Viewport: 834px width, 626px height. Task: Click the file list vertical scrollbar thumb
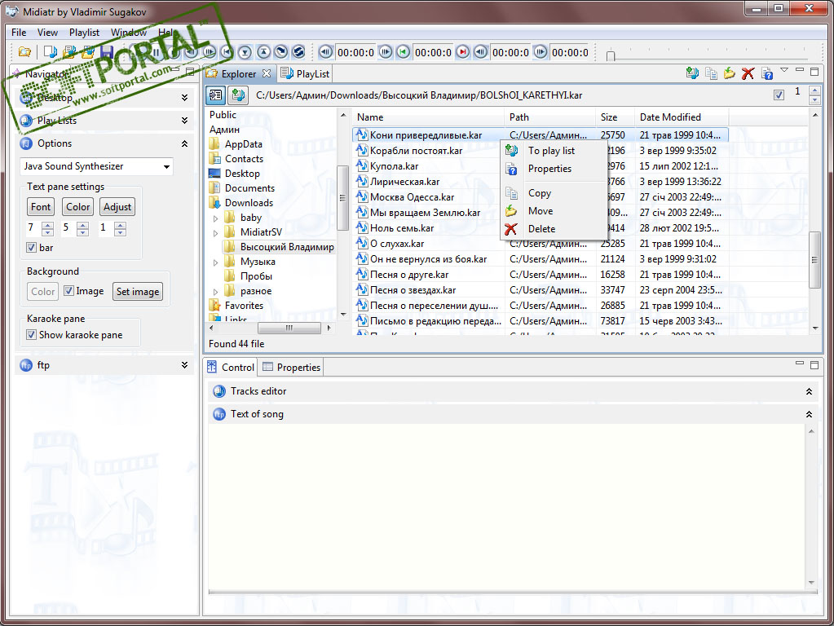815,259
